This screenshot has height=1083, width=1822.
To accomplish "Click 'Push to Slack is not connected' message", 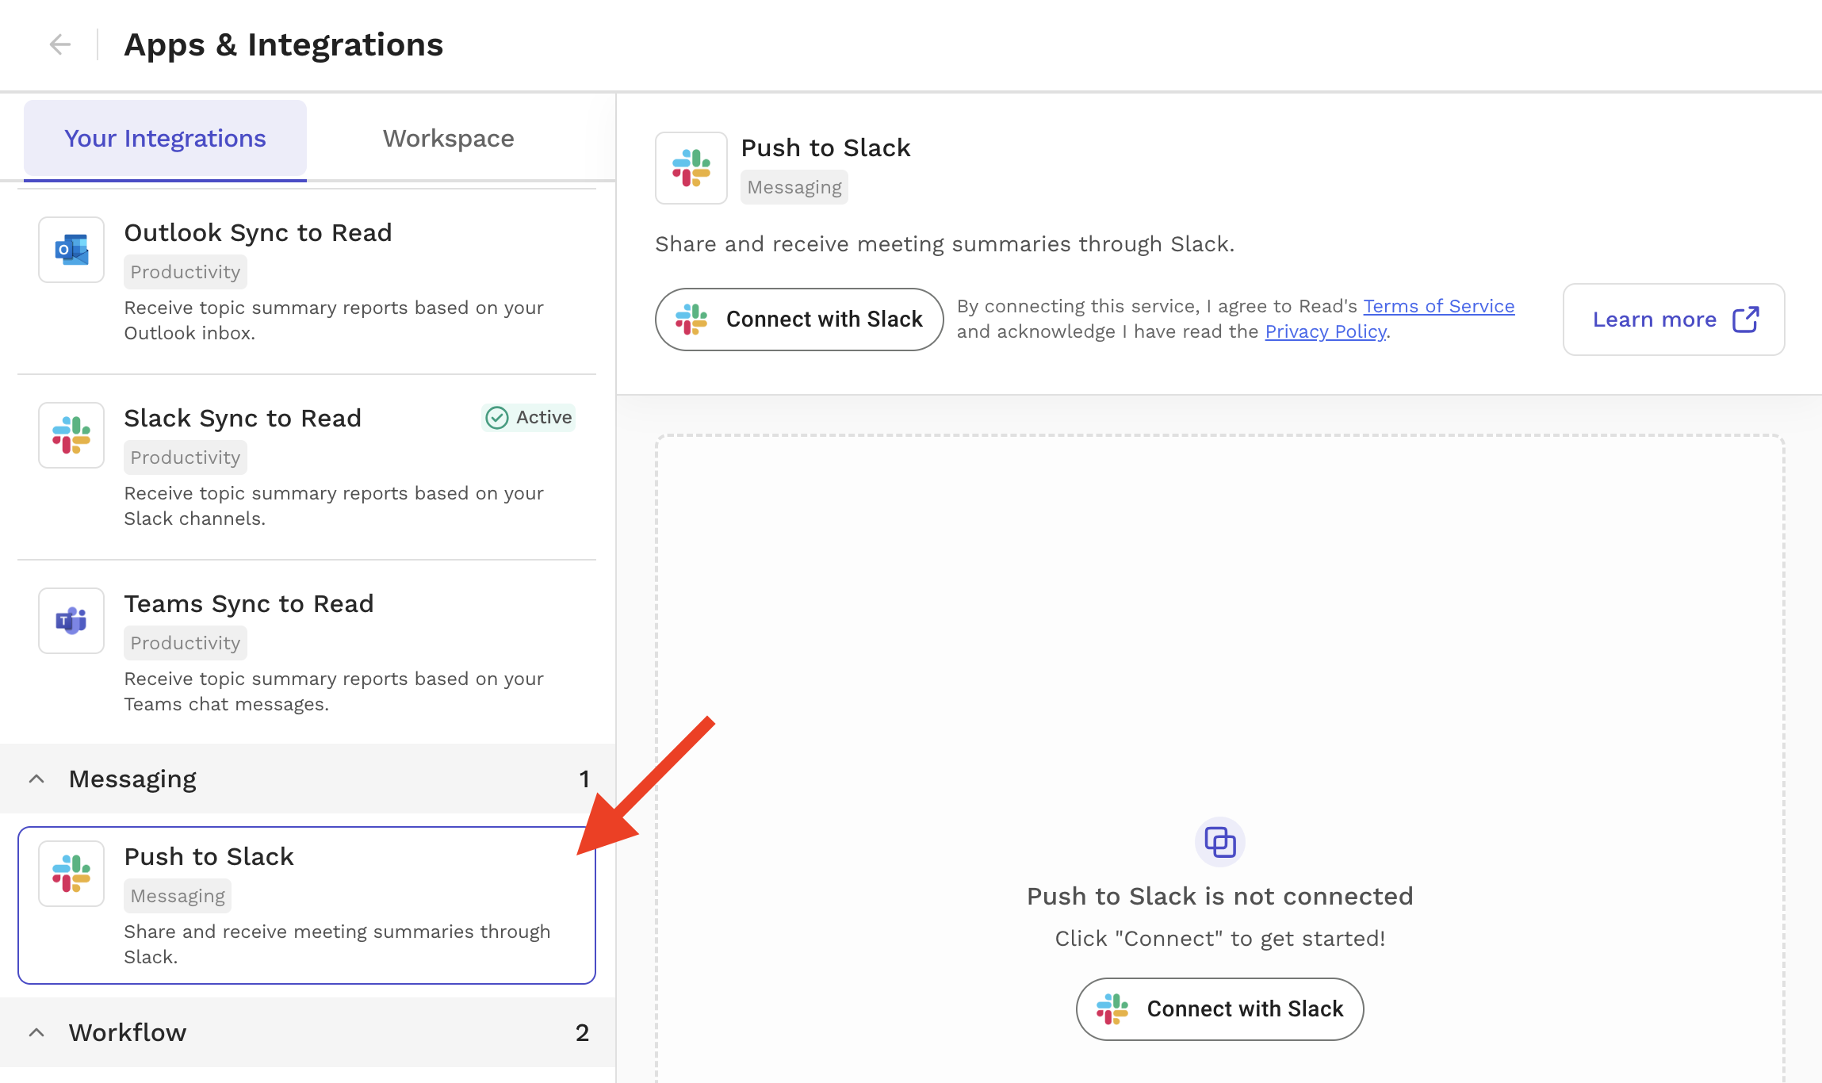I will (x=1220, y=897).
